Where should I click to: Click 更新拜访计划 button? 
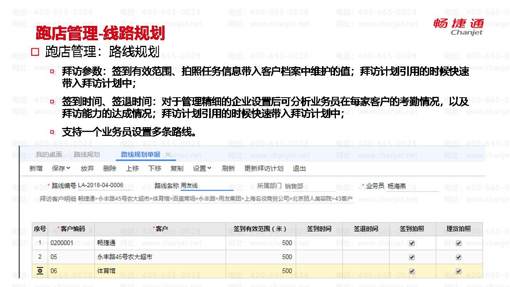[x=264, y=169]
